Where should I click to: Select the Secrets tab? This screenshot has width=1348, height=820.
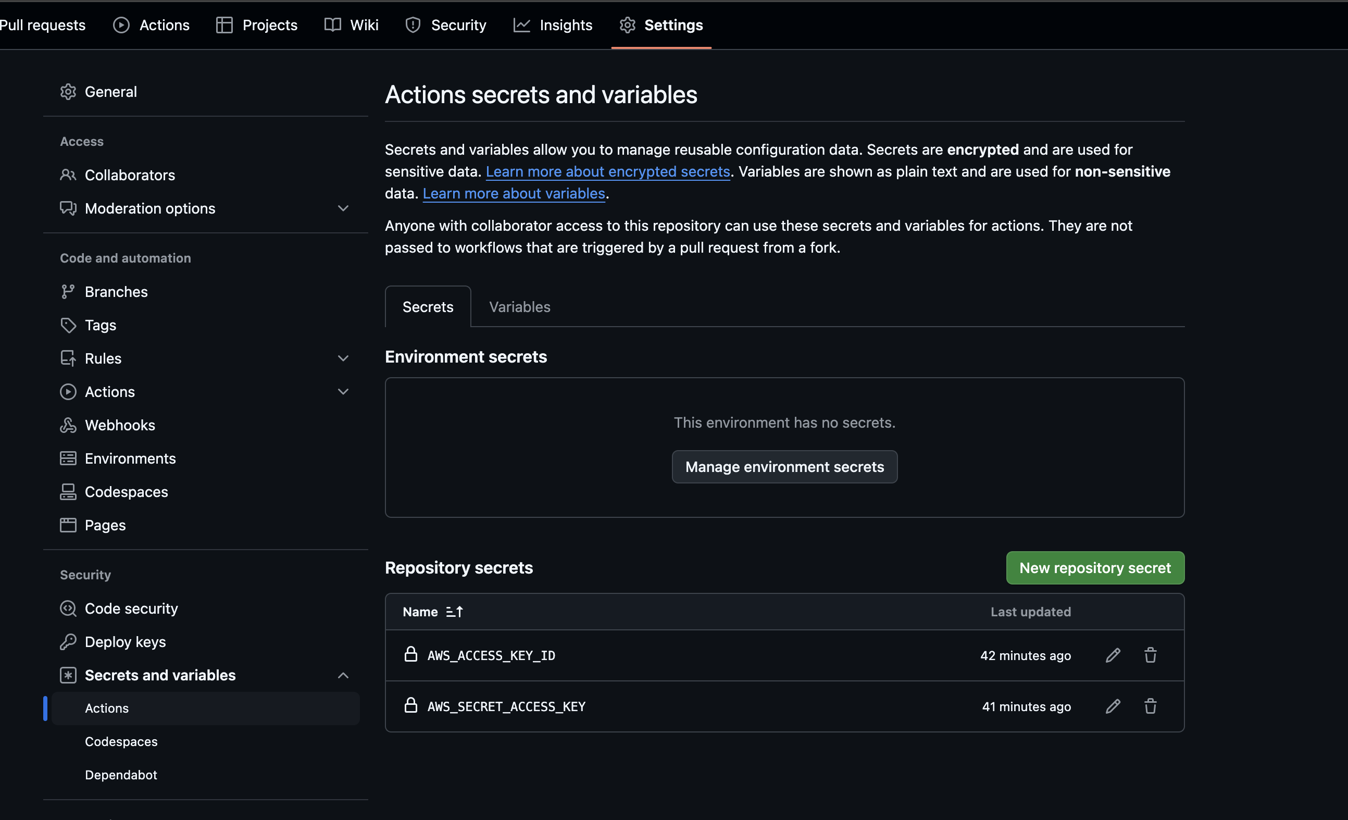coord(428,307)
